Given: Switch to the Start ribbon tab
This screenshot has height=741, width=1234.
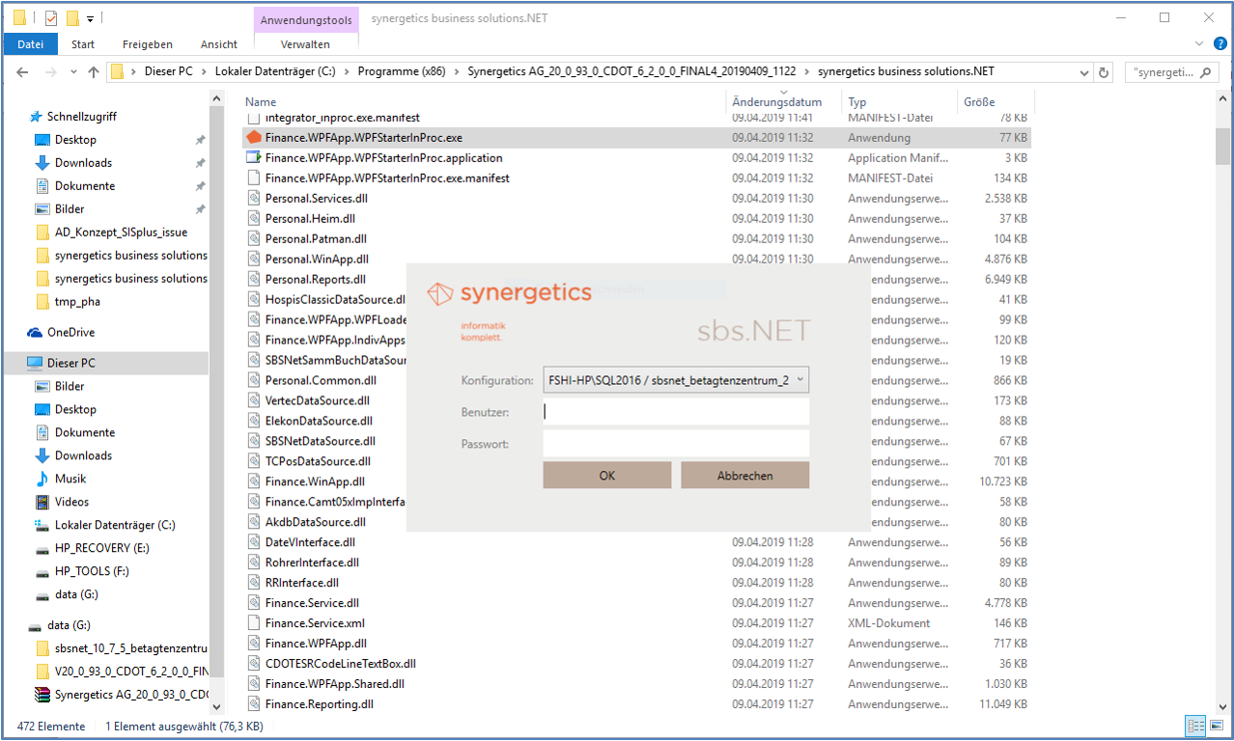Looking at the screenshot, I should point(83,44).
